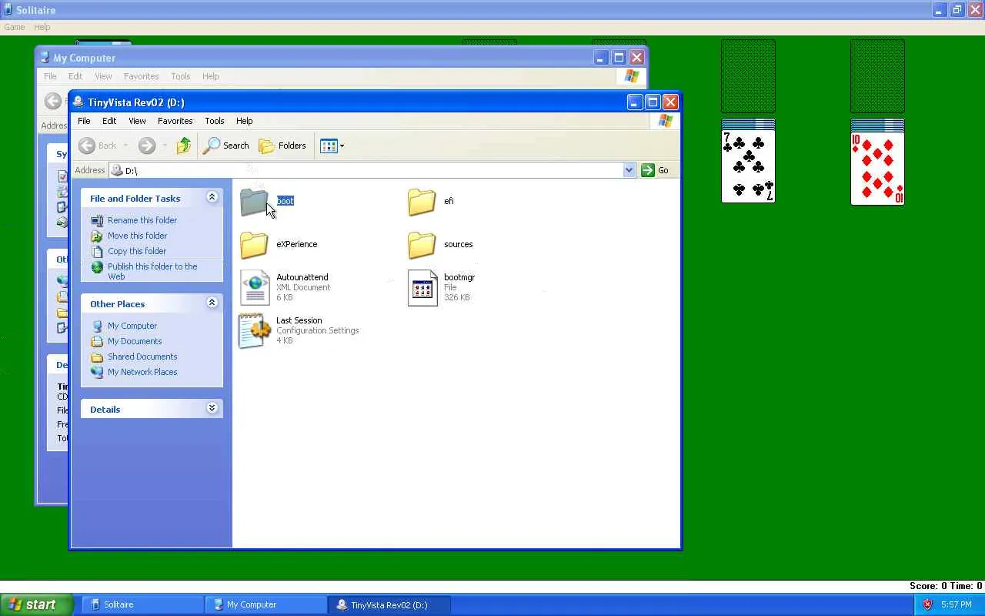
Task: Click the TinyVista title bar drive icon
Action: pos(78,102)
